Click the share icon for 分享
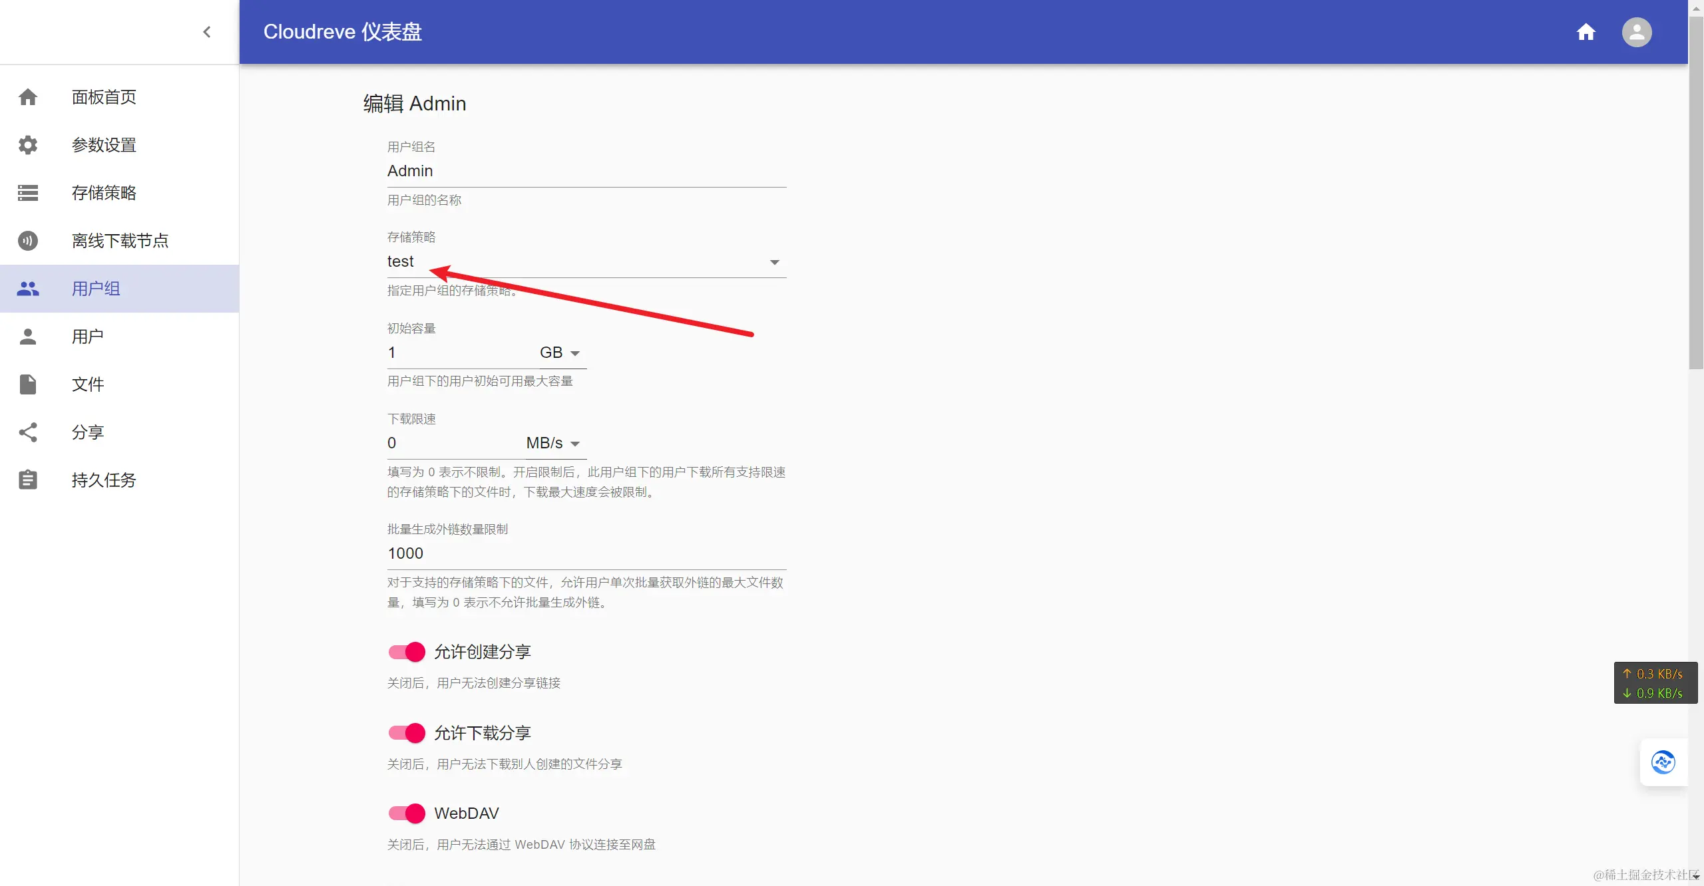1704x886 pixels. (28, 432)
